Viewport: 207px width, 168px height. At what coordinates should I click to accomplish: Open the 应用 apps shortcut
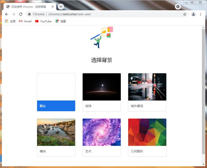coord(10,21)
